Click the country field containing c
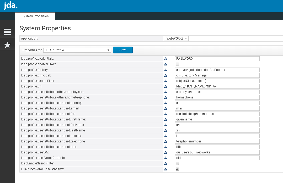 tap(217, 103)
